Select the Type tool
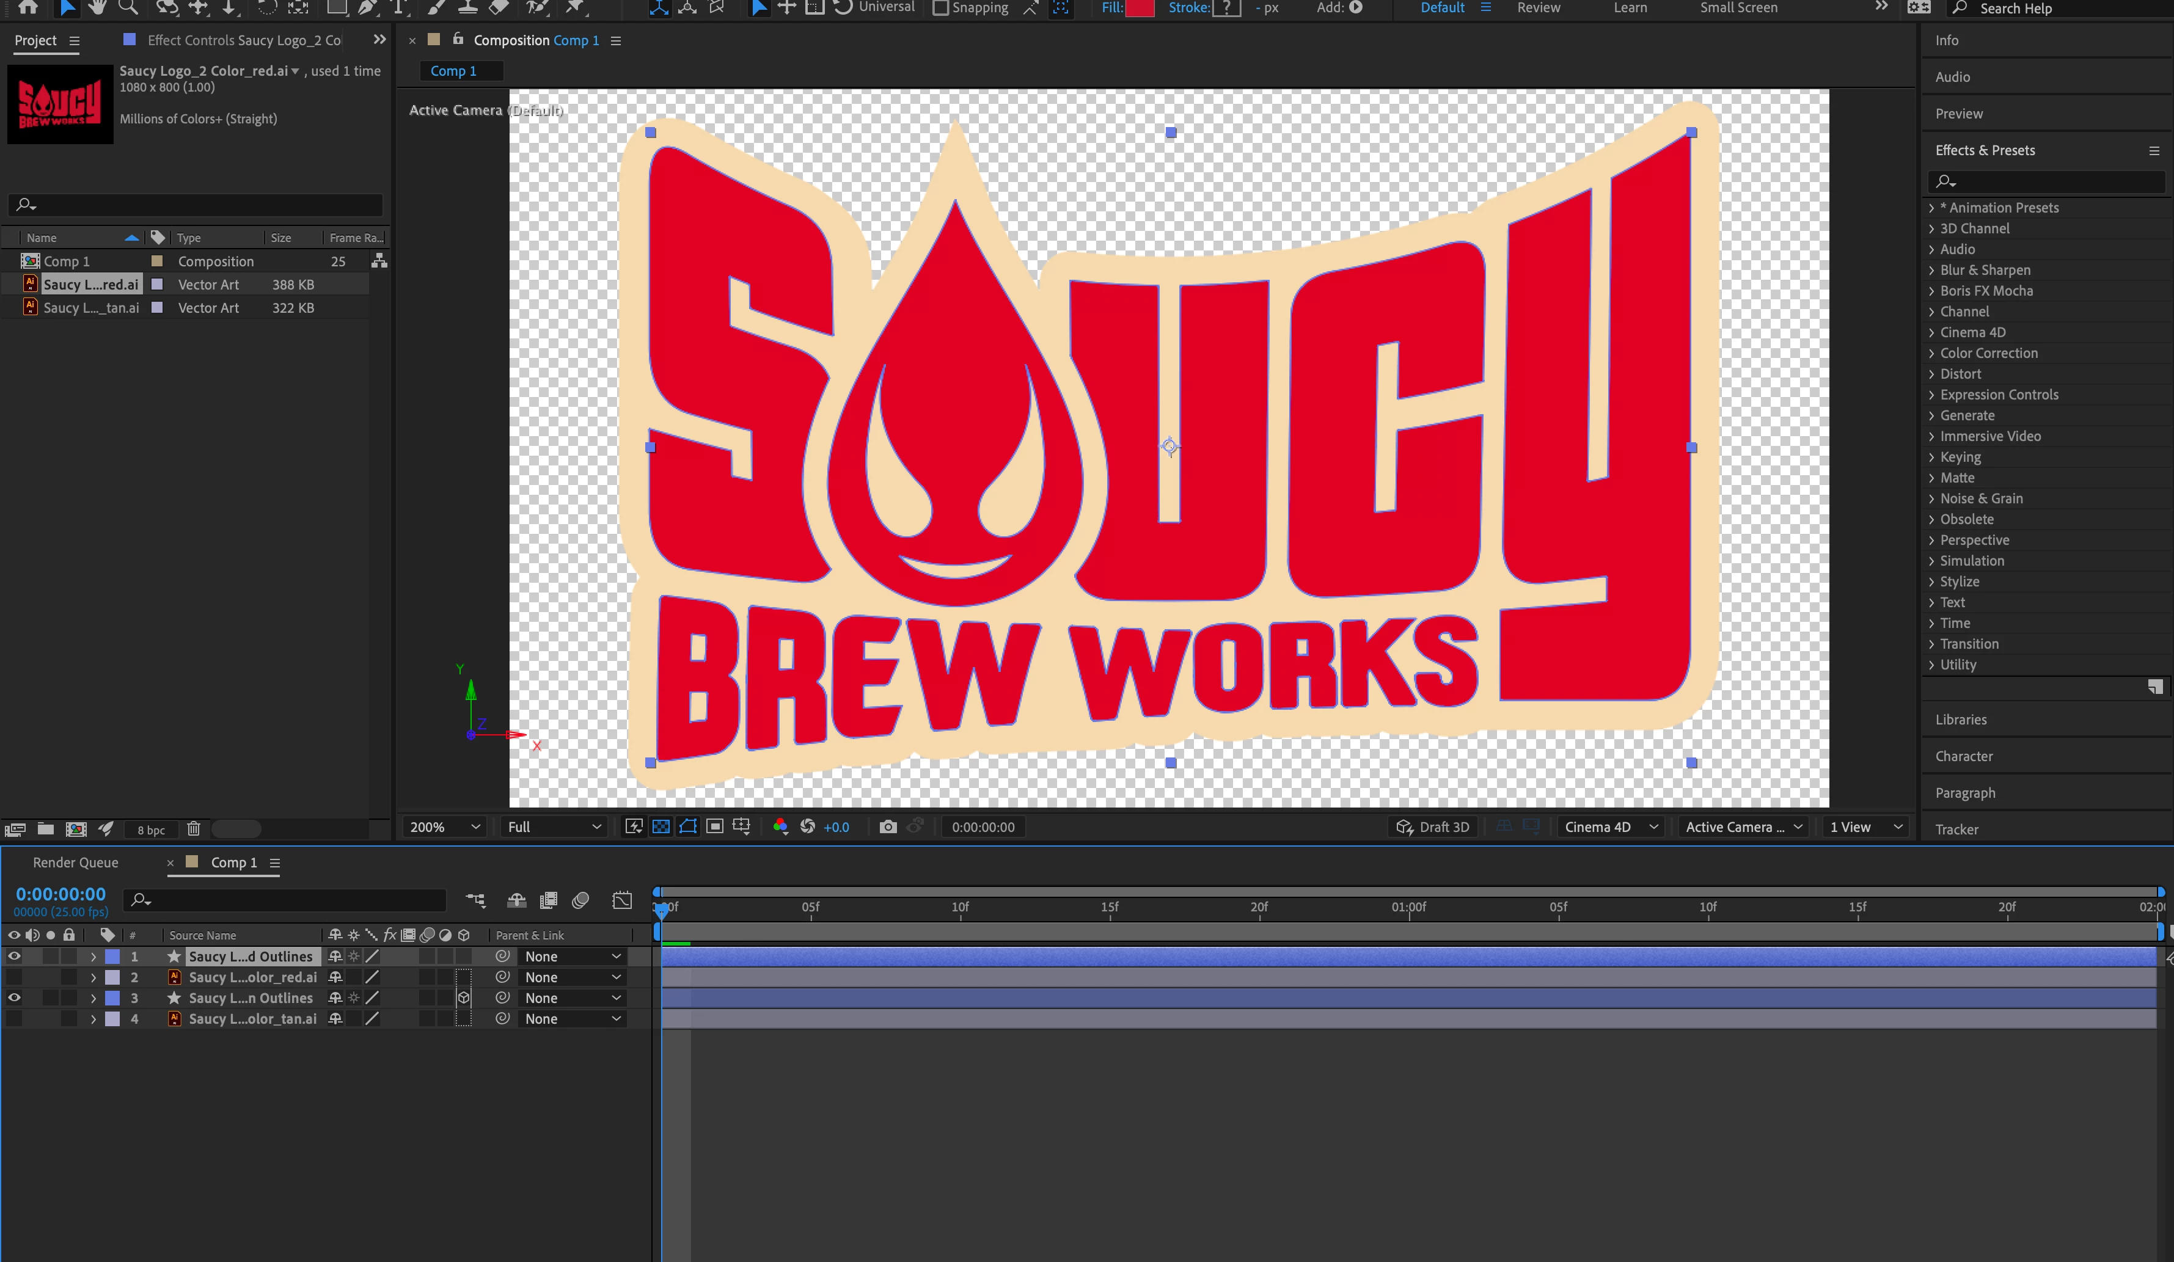The width and height of the screenshot is (2174, 1262). (400, 7)
